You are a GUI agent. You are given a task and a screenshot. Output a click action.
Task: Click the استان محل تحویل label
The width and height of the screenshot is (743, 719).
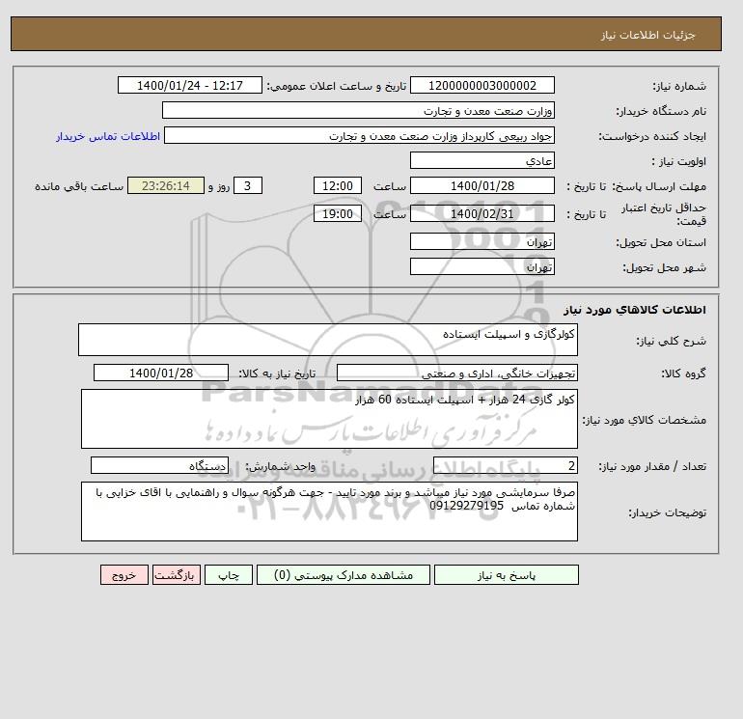[x=661, y=242]
